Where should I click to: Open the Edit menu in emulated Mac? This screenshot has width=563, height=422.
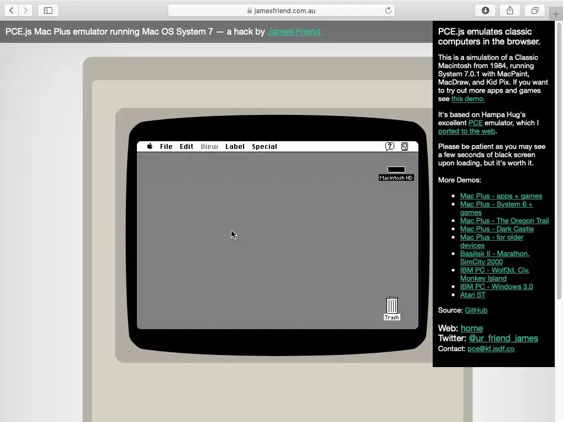[187, 146]
